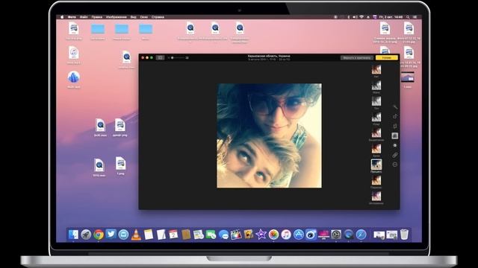Open the Trash in the Dock
Viewport: 478px width, 268px height.
404,234
